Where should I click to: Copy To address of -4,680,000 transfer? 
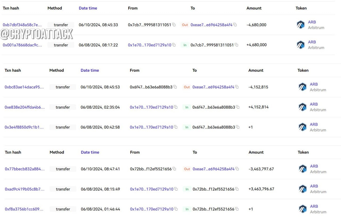[x=235, y=25]
